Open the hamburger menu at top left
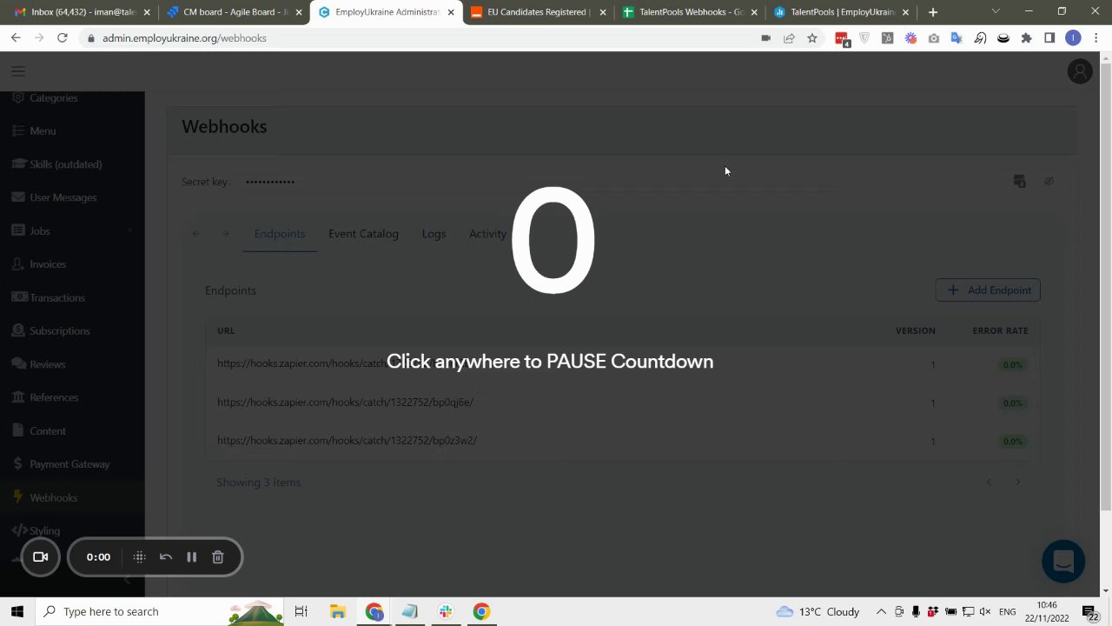1112x626 pixels. 18,71
